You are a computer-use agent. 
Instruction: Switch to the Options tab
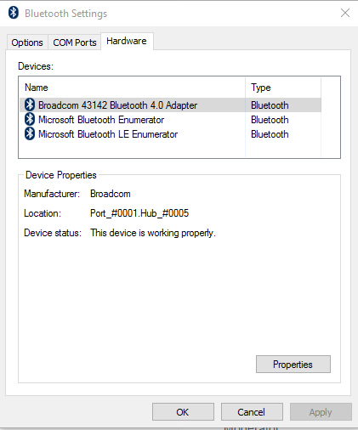tap(27, 42)
